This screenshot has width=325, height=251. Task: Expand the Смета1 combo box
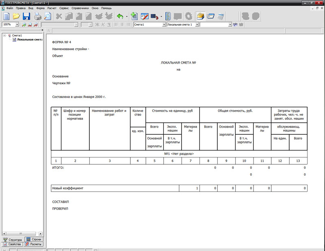coord(164,25)
